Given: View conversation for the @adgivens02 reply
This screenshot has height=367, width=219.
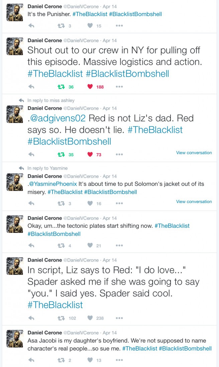Looking at the screenshot, I should click(x=194, y=153).
